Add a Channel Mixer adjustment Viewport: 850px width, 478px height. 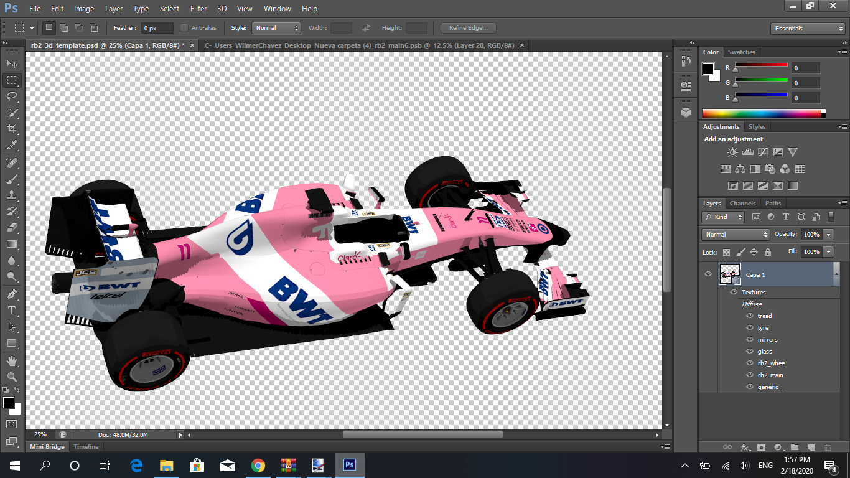click(x=785, y=169)
